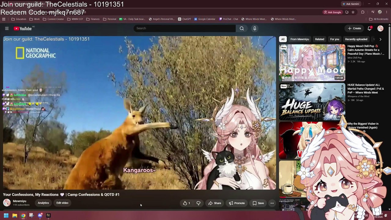Select the From Mewmiyu chip
This screenshot has width=391, height=220.
pos(300,39)
